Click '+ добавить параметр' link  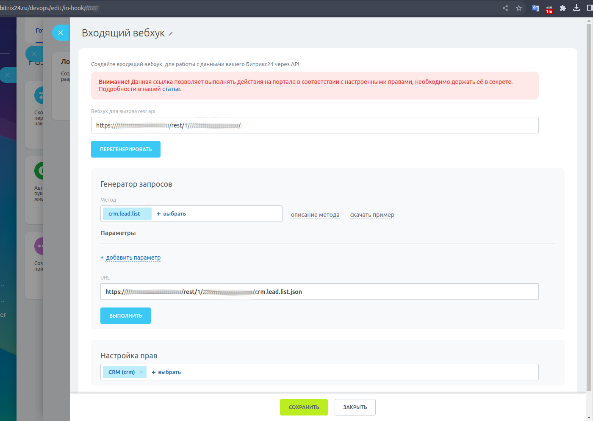pyautogui.click(x=130, y=258)
